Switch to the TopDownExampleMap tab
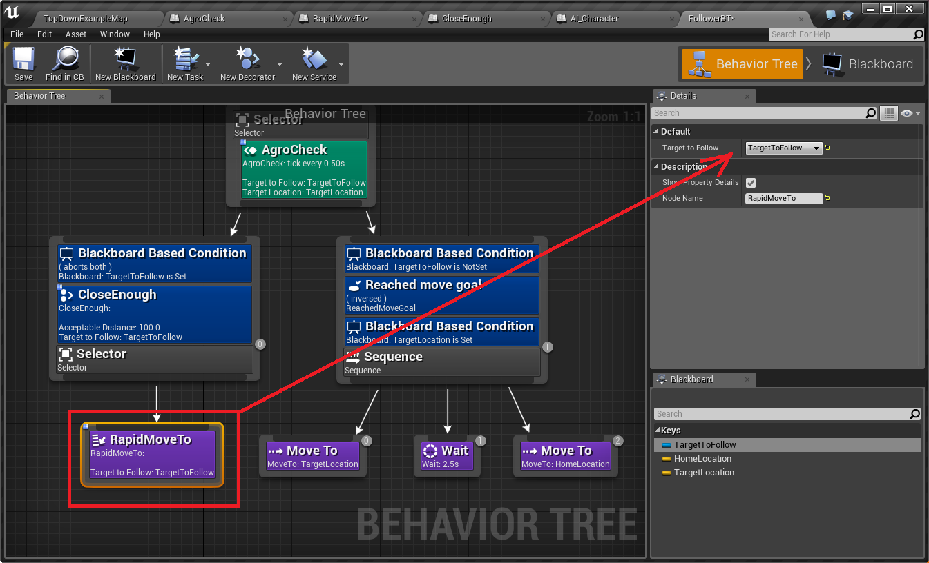Screen dimensions: 929x563 [86, 19]
